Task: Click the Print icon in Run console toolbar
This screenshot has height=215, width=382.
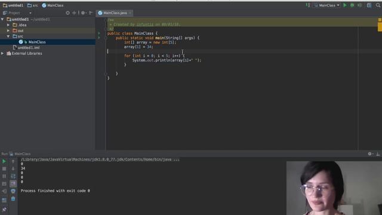Action: tap(13, 191)
